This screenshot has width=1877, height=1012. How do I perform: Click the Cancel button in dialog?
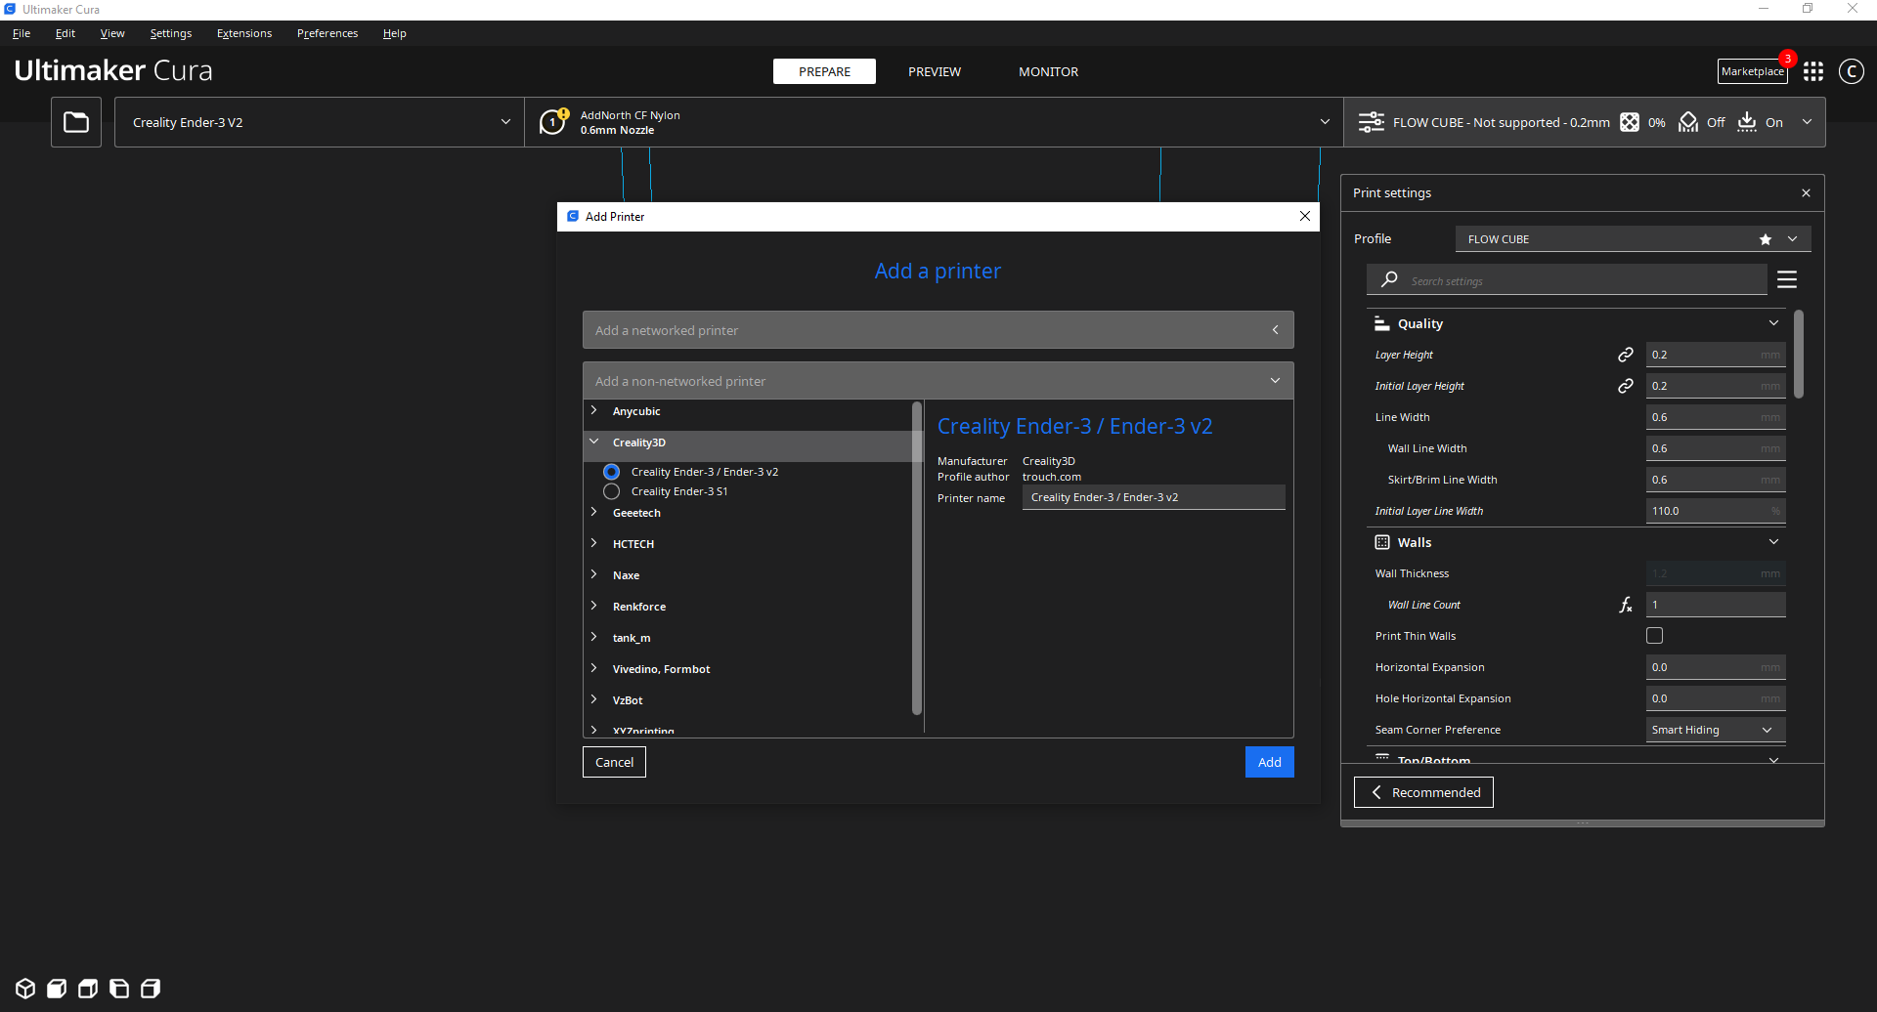(x=615, y=762)
